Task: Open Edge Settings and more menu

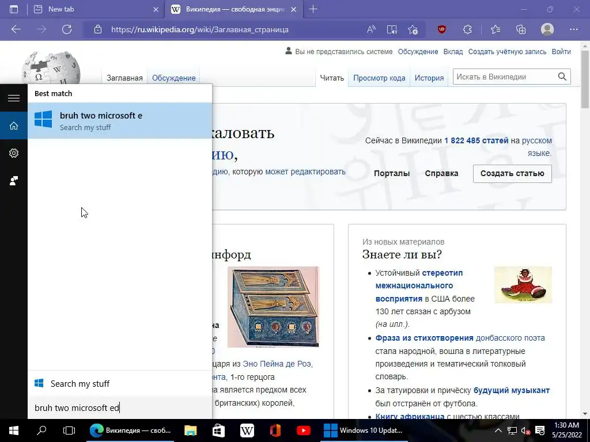Action: 573,29
